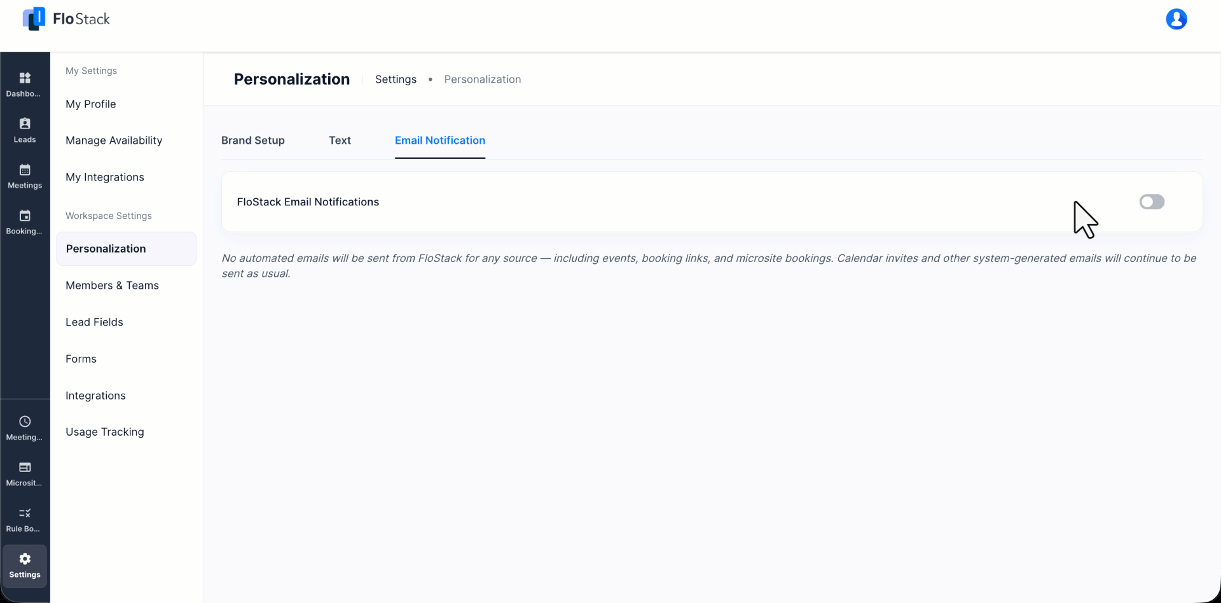This screenshot has width=1221, height=603.
Task: Open the Dashboard icon in sidebar
Action: (x=25, y=78)
